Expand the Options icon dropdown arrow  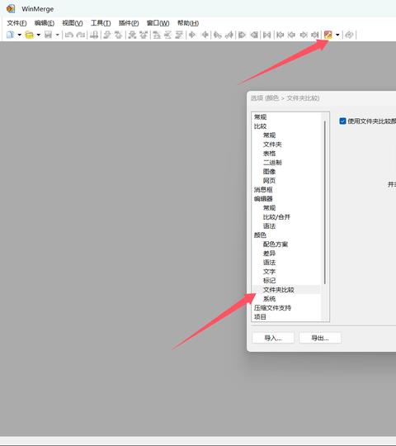[337, 35]
